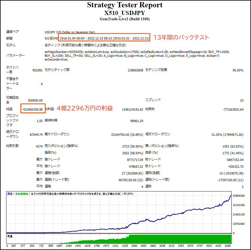Click the 有効証拠金 equity legend label

tap(22, 194)
